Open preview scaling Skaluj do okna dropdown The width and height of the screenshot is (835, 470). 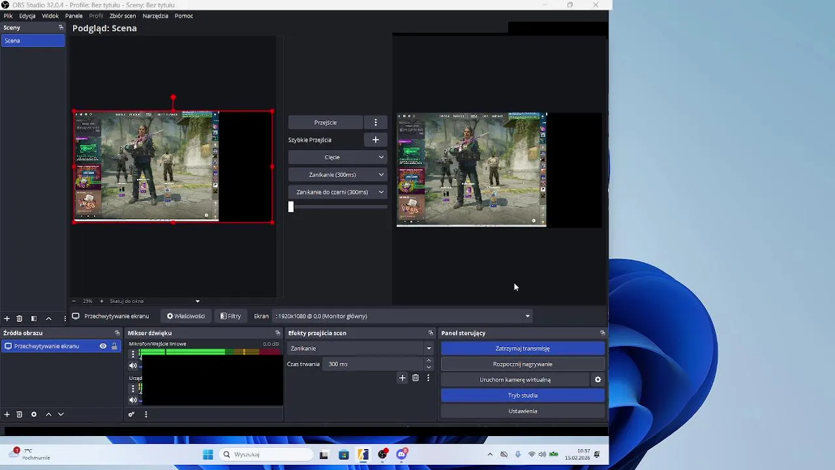[x=155, y=301]
